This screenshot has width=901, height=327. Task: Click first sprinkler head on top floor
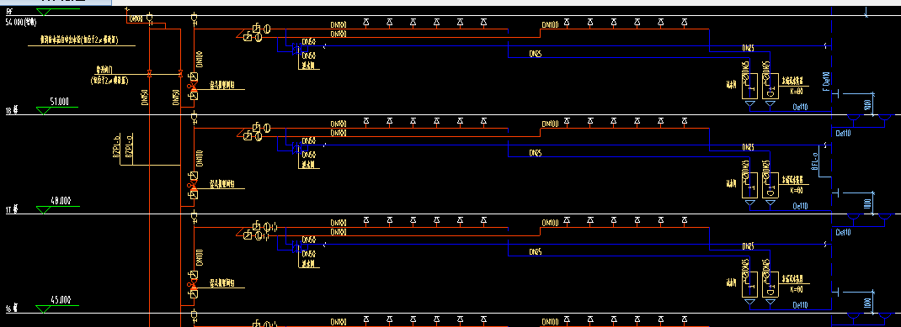point(366,22)
